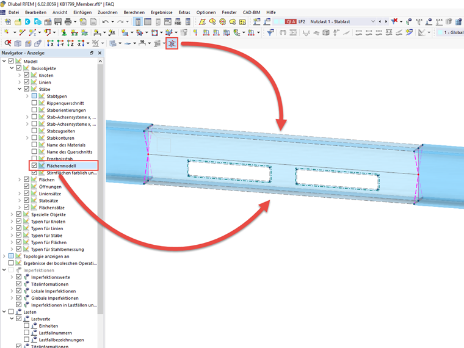The height and width of the screenshot is (348, 464).
Task: Click the surface model display icon highlighted red
Action: coord(172,43)
